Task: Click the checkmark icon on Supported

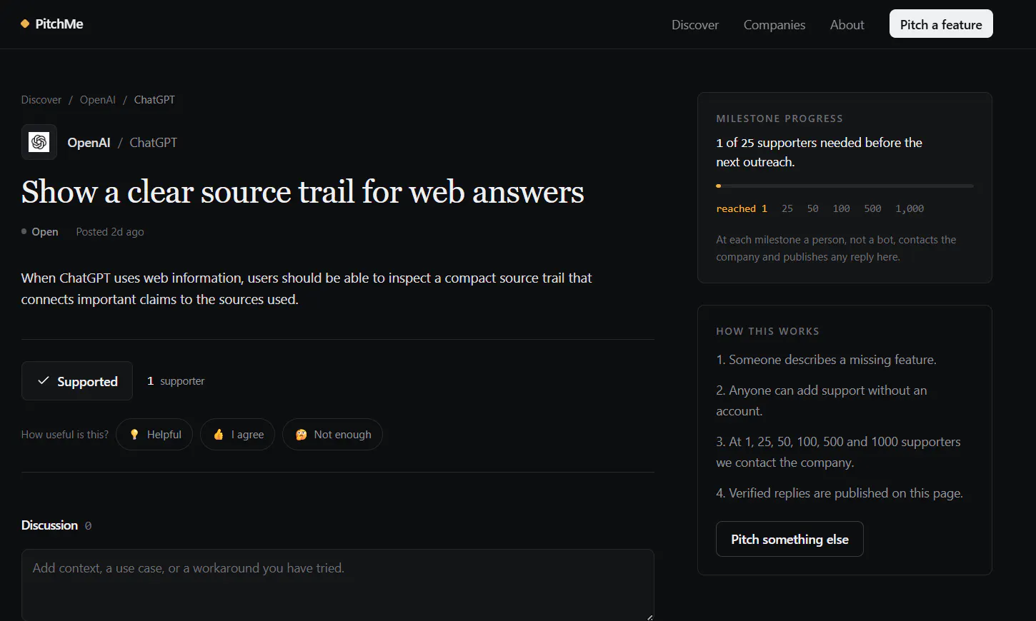Action: (44, 381)
